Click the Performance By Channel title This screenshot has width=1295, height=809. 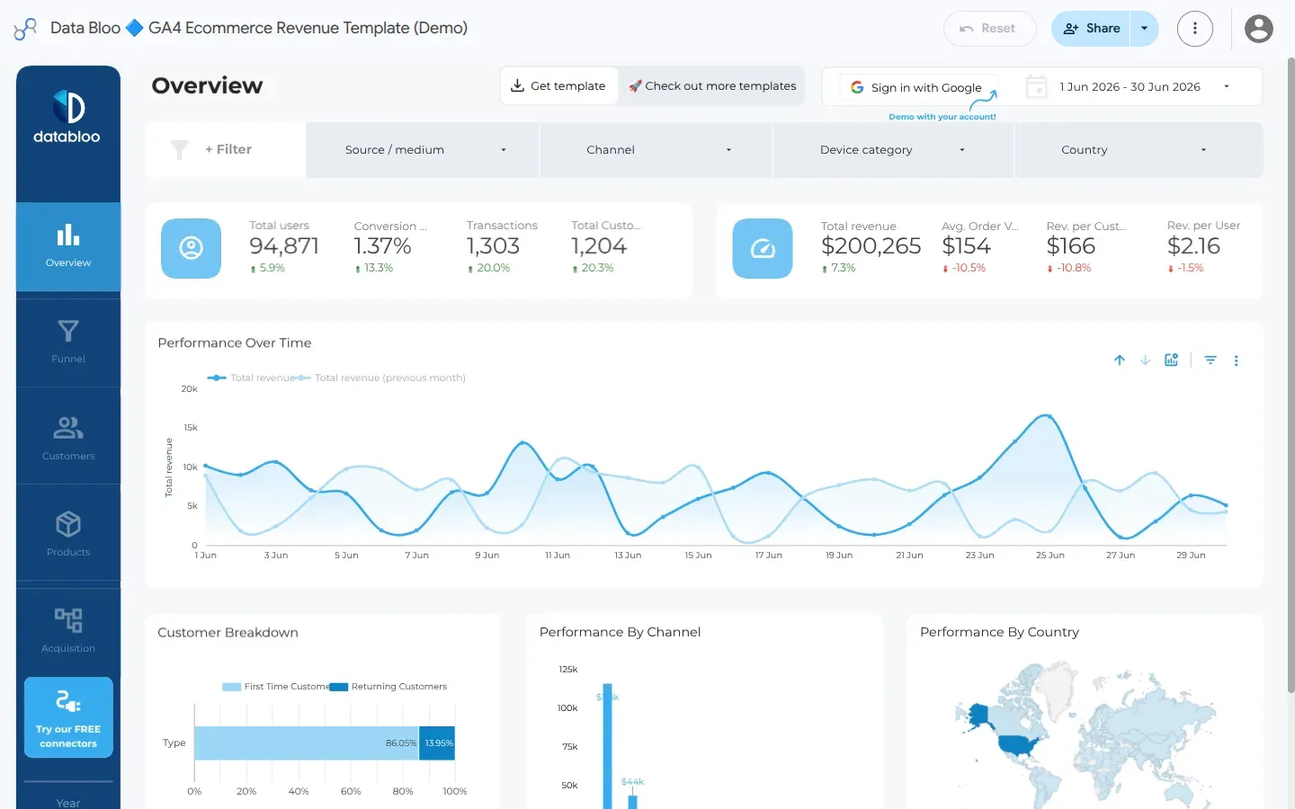[620, 633]
